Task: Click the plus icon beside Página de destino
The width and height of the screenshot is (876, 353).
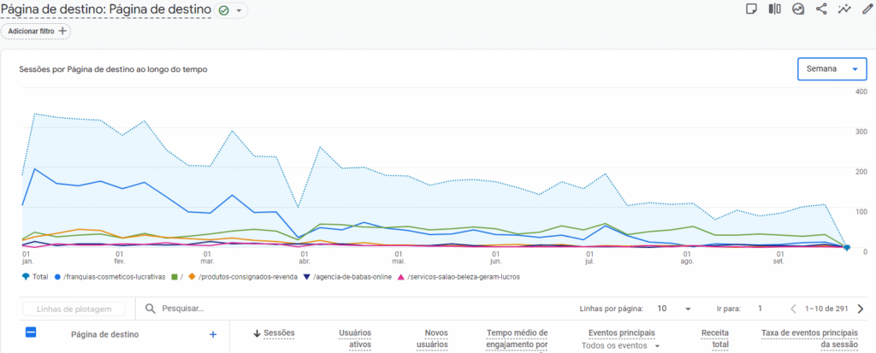Action: click(213, 334)
